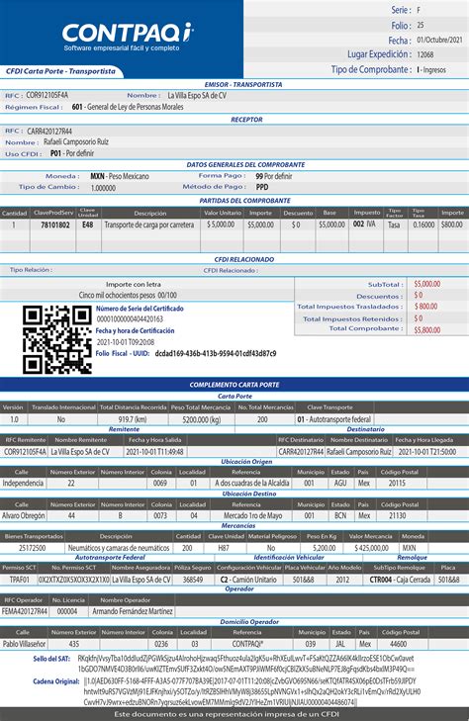This screenshot has height=721, width=469.
Task: Click the 'Sello del SAT' label
Action: click(51, 659)
